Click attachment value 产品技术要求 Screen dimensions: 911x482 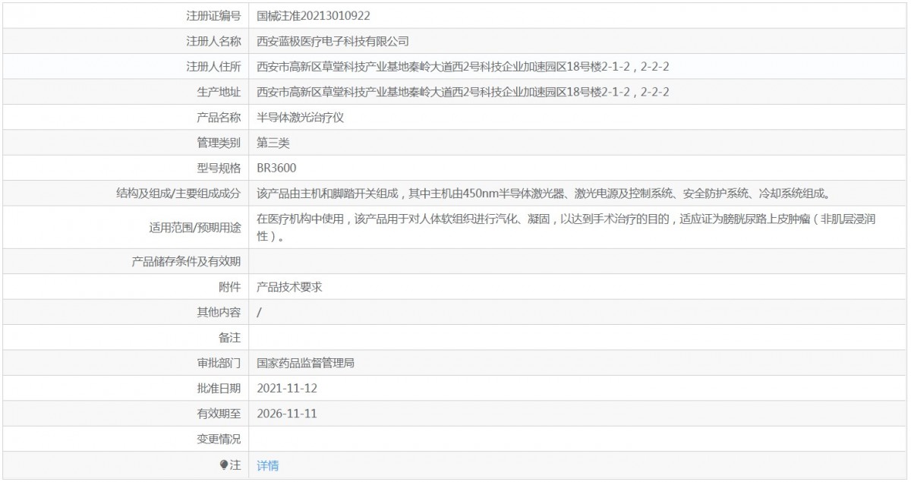[290, 286]
